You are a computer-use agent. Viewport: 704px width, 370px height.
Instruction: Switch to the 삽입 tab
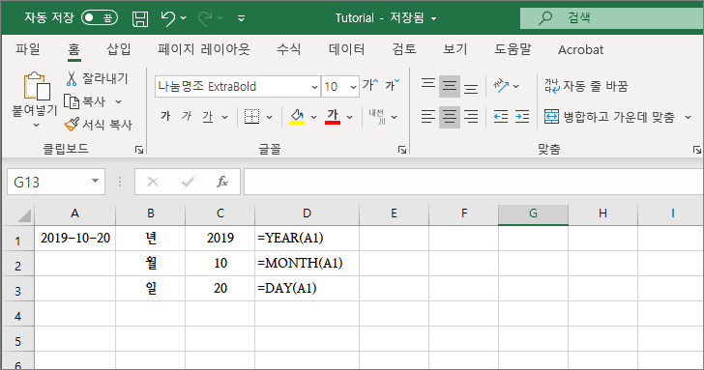119,49
